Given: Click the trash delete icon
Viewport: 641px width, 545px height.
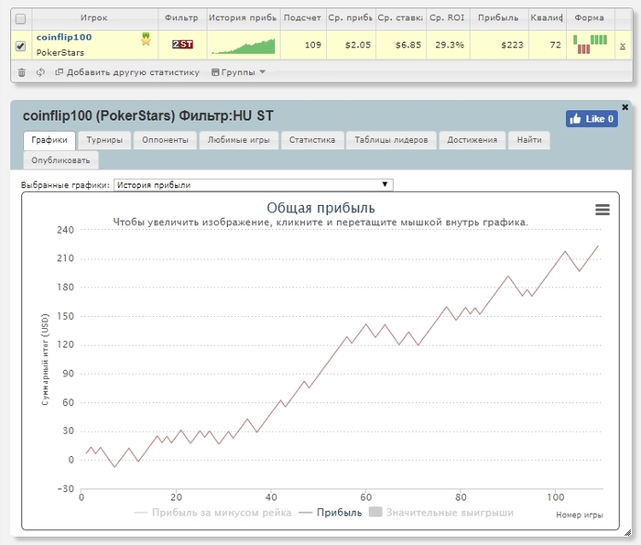Looking at the screenshot, I should (x=22, y=72).
